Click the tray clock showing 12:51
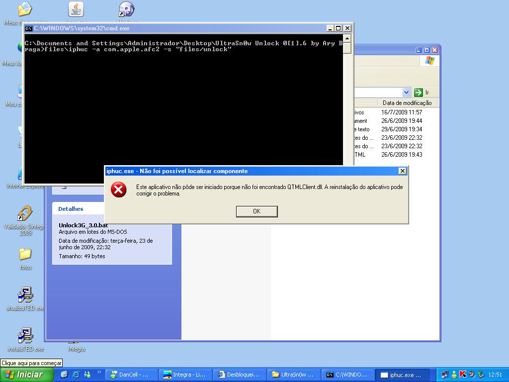Viewport: 509px width, 382px height. pos(495,375)
